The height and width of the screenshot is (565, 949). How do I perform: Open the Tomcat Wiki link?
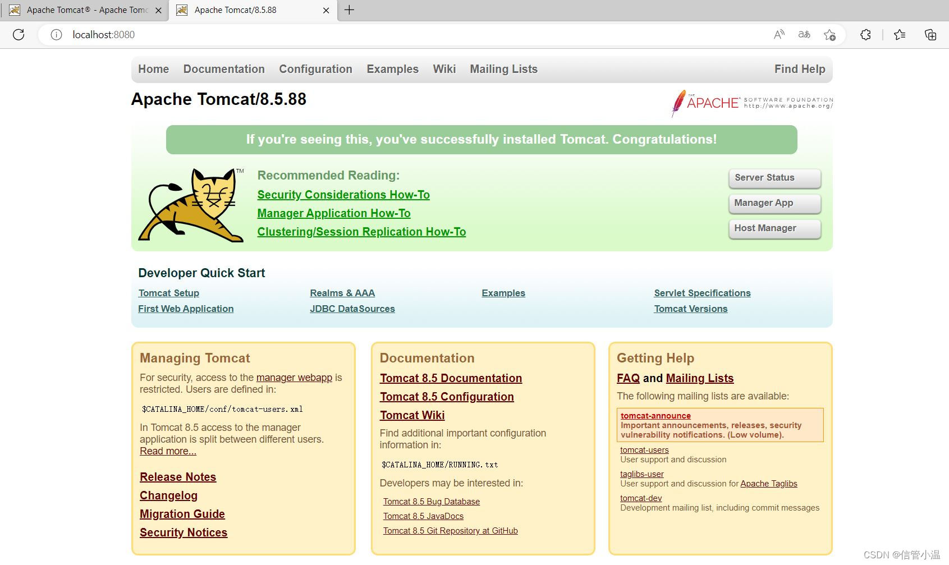click(412, 415)
